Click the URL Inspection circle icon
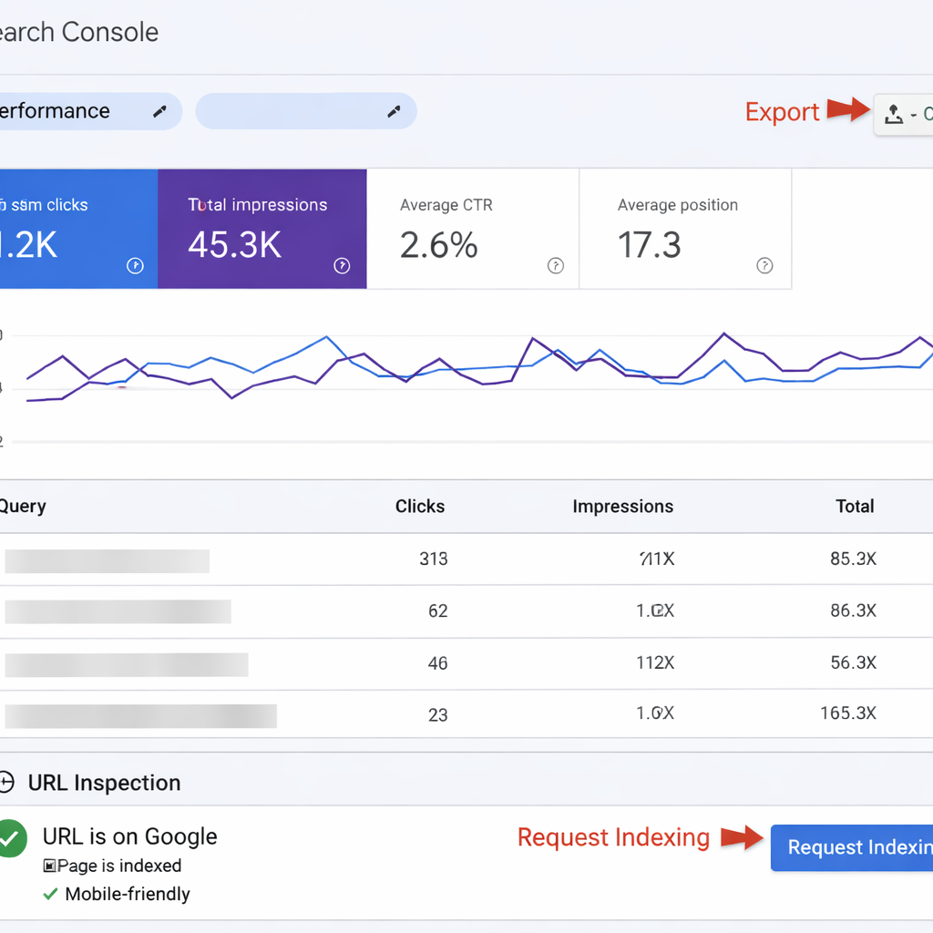 pos(5,782)
